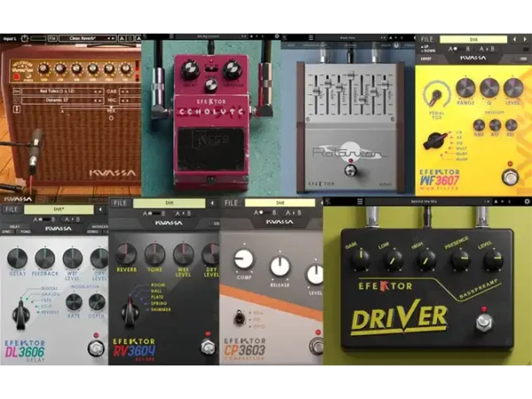Open the amp File button
Screen dimensions: 532x399
[x=52, y=38]
